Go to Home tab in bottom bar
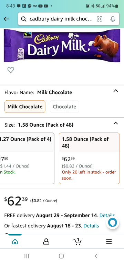Image resolution: width=124 pixels, height=263 pixels. coord(15,241)
